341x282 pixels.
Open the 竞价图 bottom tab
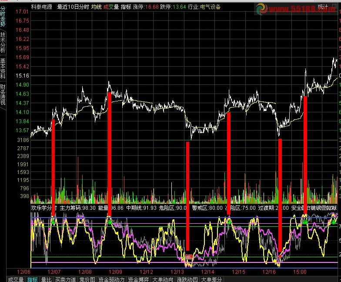point(87,279)
